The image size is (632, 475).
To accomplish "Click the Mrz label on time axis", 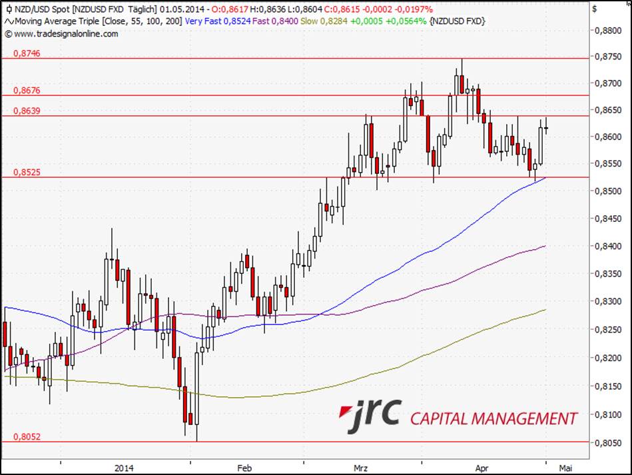I will [361, 468].
